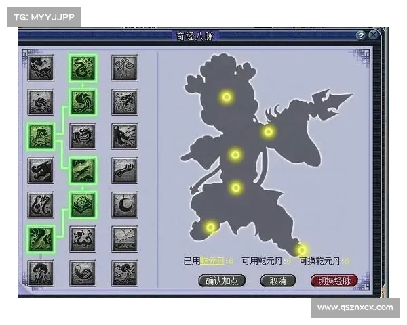The image size is (407, 325).
Task: Select the cloud knot skill icon
Action: click(x=124, y=67)
